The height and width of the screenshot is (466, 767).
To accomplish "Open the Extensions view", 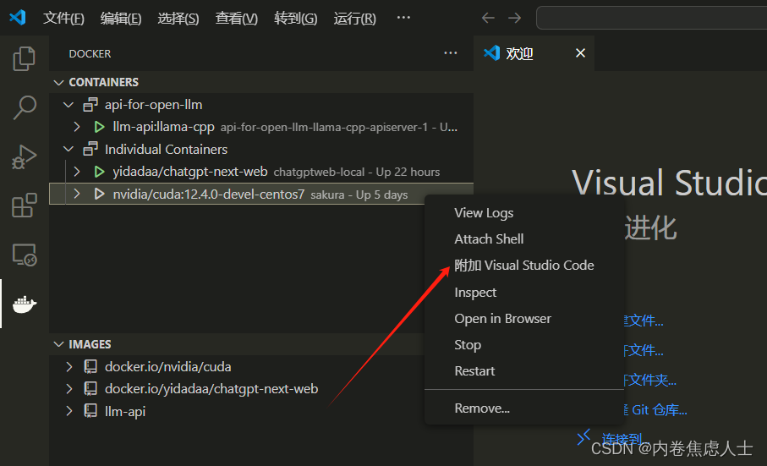I will (24, 206).
